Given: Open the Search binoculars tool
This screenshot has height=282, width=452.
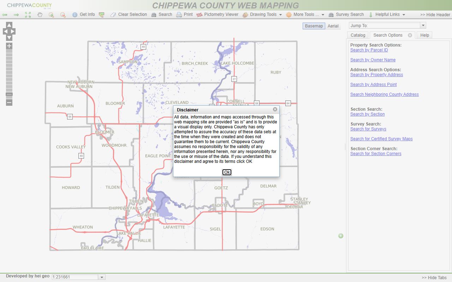Looking at the screenshot, I should [x=162, y=14].
